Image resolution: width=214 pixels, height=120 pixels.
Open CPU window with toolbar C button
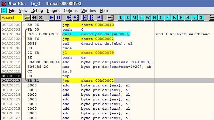(161, 18)
